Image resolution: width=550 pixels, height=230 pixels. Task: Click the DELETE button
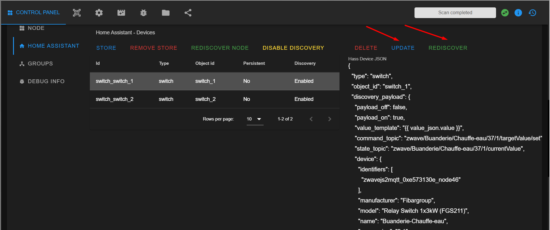pyautogui.click(x=366, y=48)
